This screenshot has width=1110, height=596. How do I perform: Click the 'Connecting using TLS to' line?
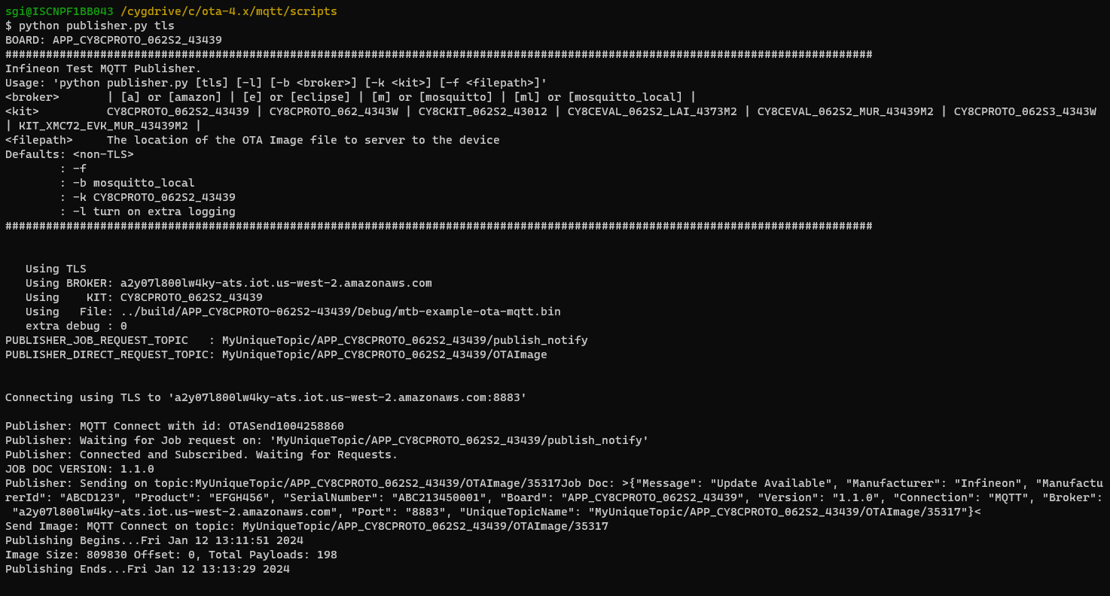[x=266, y=397]
